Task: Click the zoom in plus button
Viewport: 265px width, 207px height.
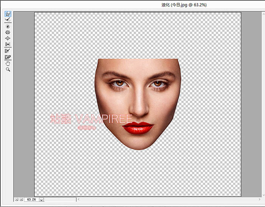Action: point(21,199)
